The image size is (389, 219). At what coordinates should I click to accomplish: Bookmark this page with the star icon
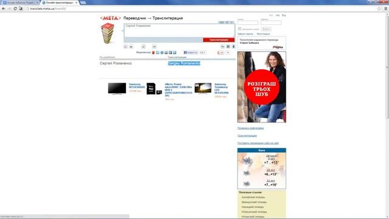pyautogui.click(x=379, y=9)
